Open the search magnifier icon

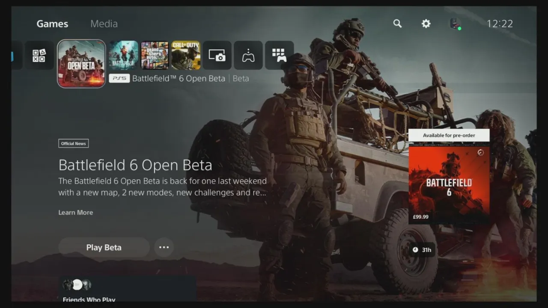(x=397, y=24)
